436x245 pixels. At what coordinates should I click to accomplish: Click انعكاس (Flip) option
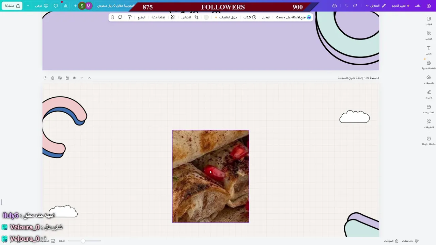pyautogui.click(x=186, y=17)
